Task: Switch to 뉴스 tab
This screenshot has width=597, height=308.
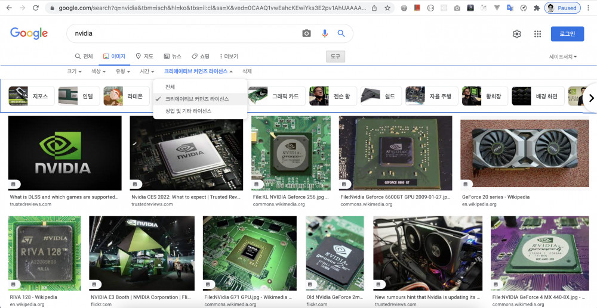Action: click(x=173, y=56)
